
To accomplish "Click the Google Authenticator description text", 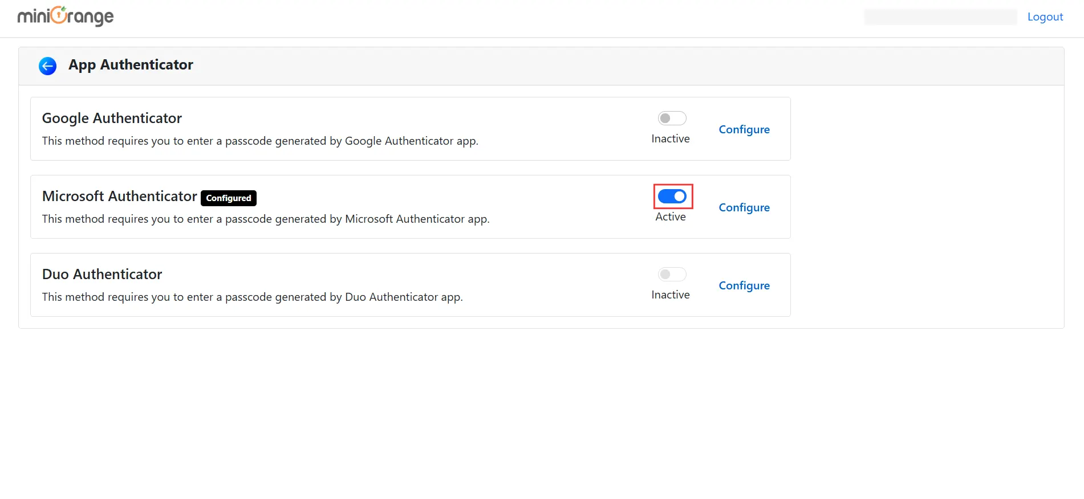I will coord(260,141).
